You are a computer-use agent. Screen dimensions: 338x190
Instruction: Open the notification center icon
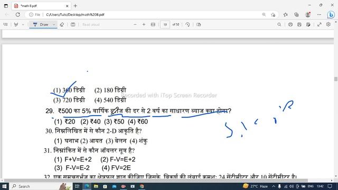[330, 186]
